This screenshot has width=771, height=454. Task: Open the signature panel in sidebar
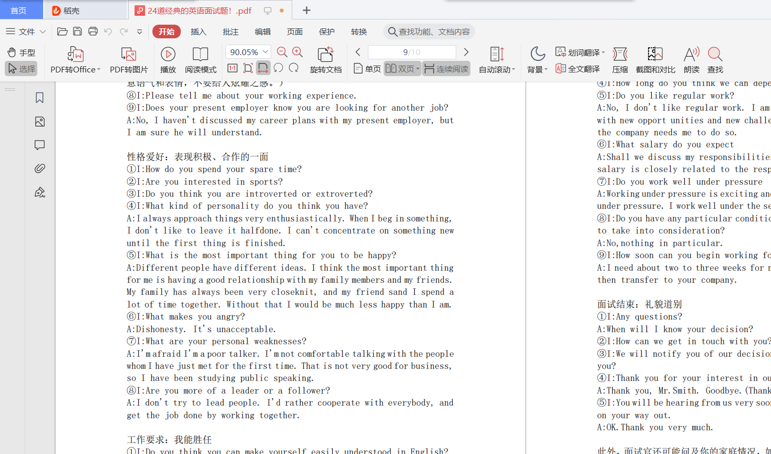pyautogui.click(x=39, y=192)
